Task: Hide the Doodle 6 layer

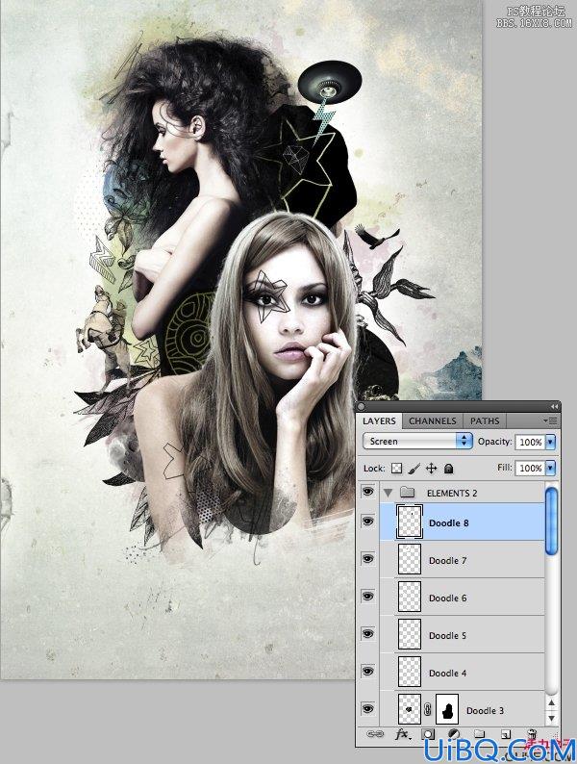Action: [x=367, y=597]
